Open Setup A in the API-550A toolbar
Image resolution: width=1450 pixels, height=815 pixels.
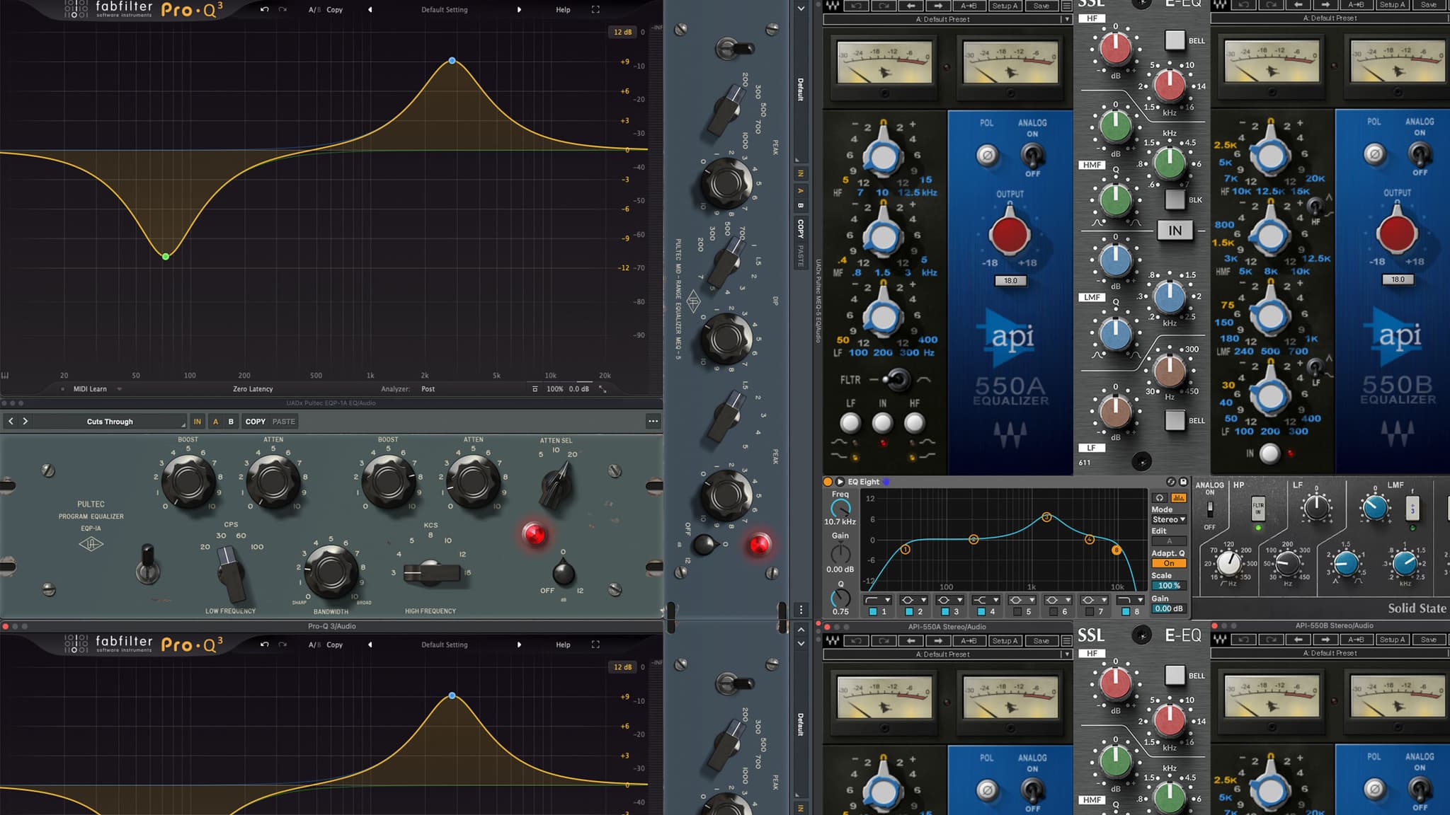1005,6
